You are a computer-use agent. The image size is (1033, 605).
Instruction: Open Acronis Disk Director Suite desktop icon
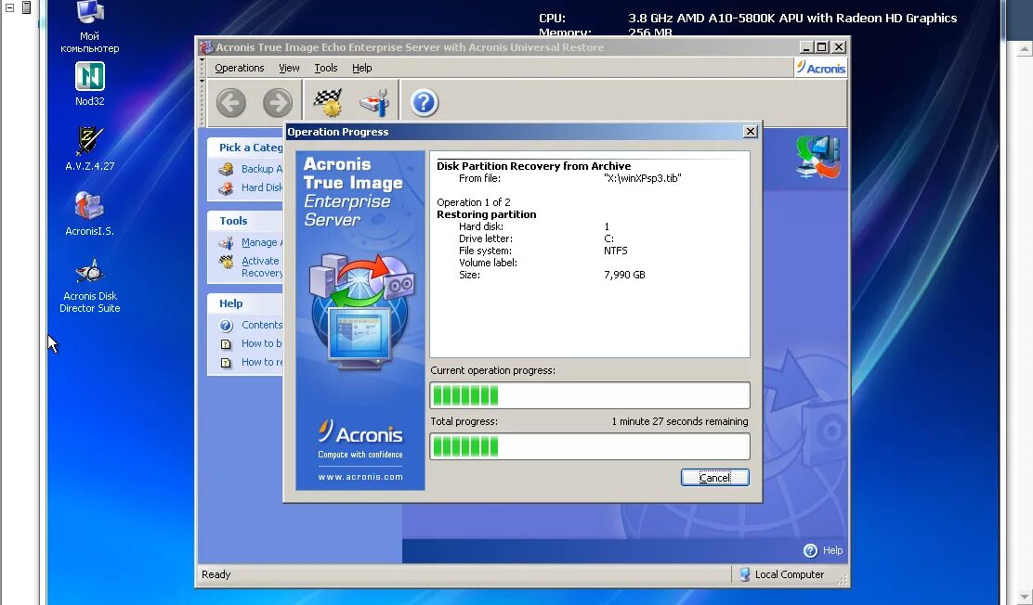[89, 285]
